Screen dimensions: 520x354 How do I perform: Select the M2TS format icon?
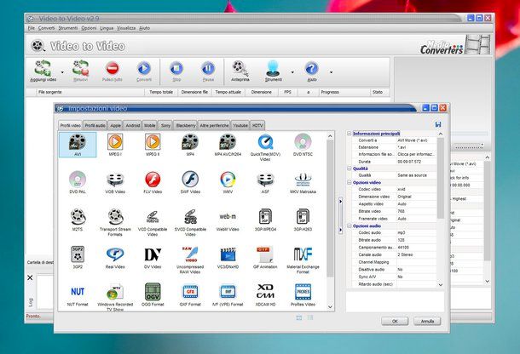click(x=78, y=220)
